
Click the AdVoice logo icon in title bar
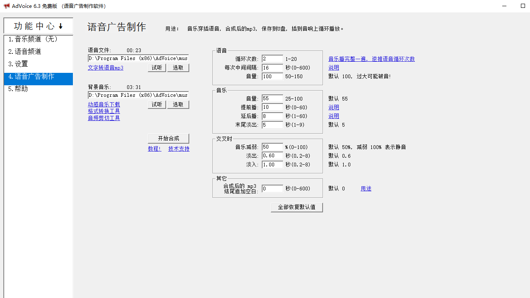click(6, 6)
